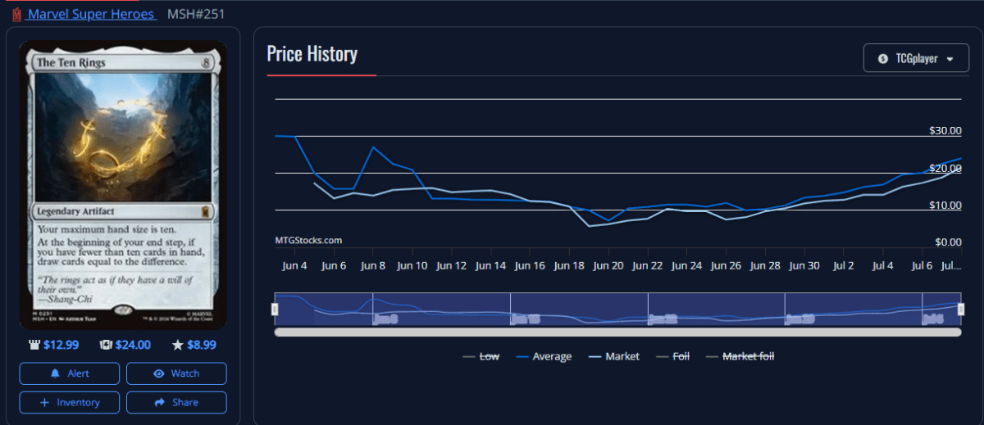Toggle the Low series in legend
Image resolution: width=984 pixels, height=425 pixels.
481,356
